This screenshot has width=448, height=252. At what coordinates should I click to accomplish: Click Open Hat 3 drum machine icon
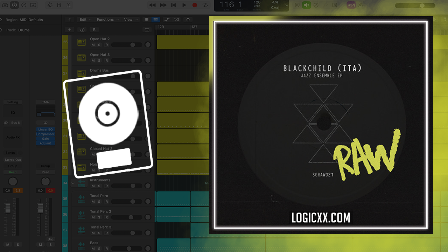[82, 58]
